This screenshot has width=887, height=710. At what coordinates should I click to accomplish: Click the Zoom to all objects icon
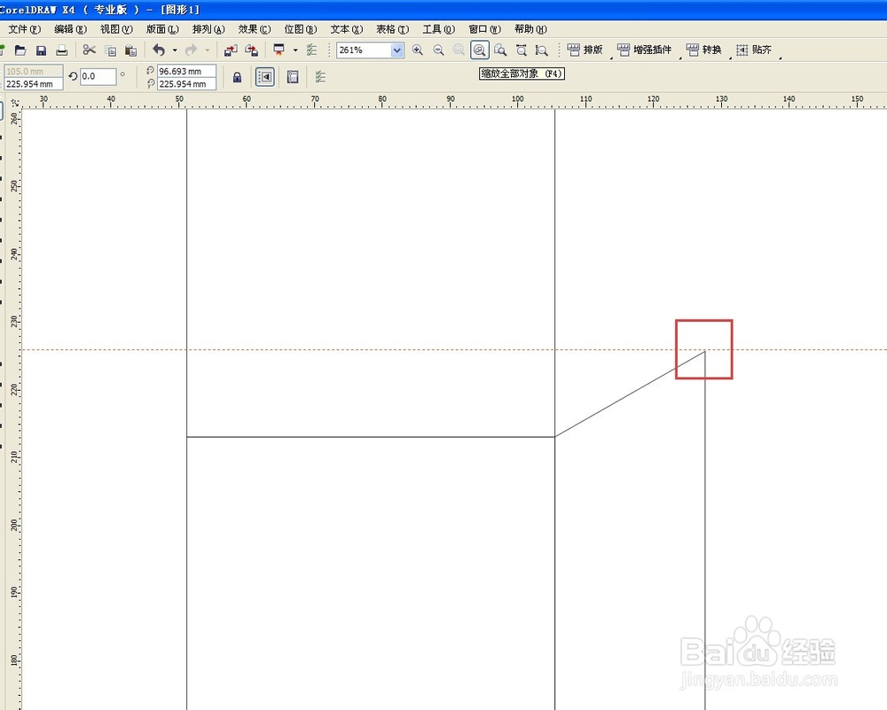(480, 51)
